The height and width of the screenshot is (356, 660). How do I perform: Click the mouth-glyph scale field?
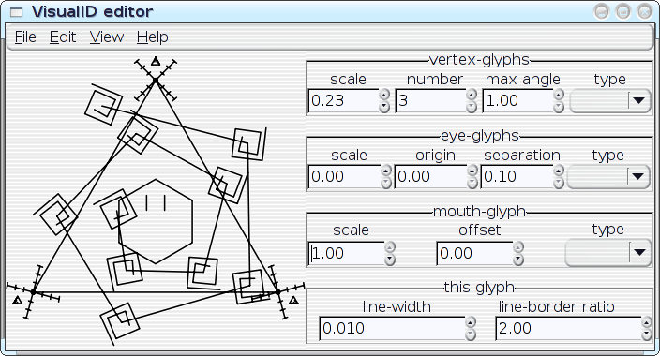347,253
